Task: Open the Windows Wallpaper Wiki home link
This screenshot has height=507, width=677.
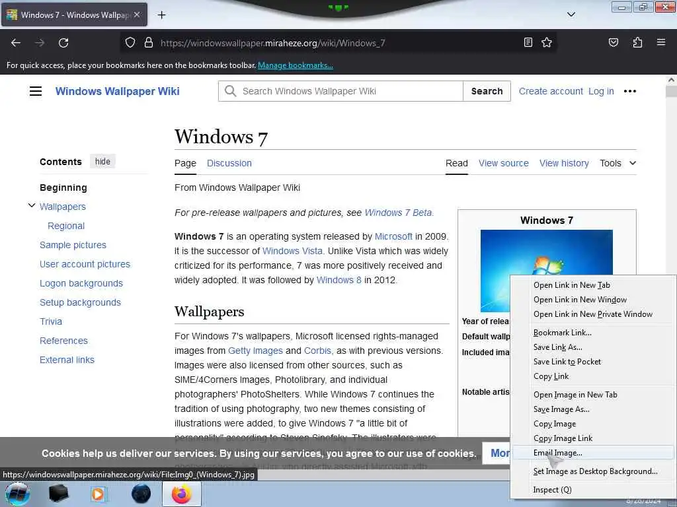Action: point(118,91)
